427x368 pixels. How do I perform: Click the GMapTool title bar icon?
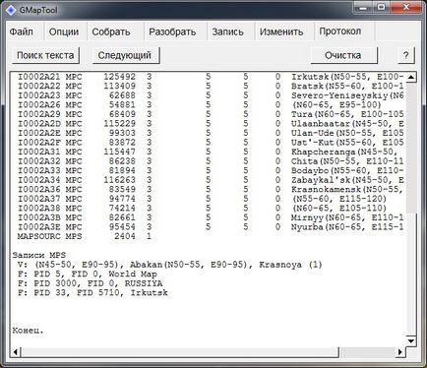[x=11, y=10]
